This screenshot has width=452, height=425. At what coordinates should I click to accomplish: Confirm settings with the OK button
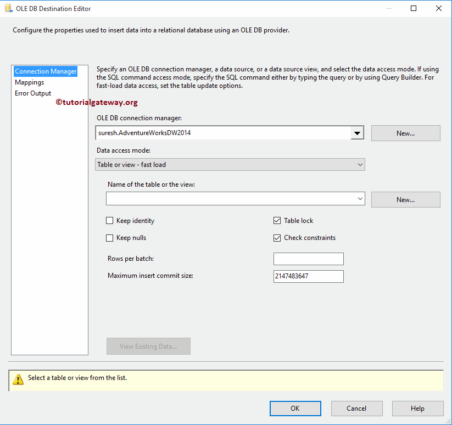[295, 408]
